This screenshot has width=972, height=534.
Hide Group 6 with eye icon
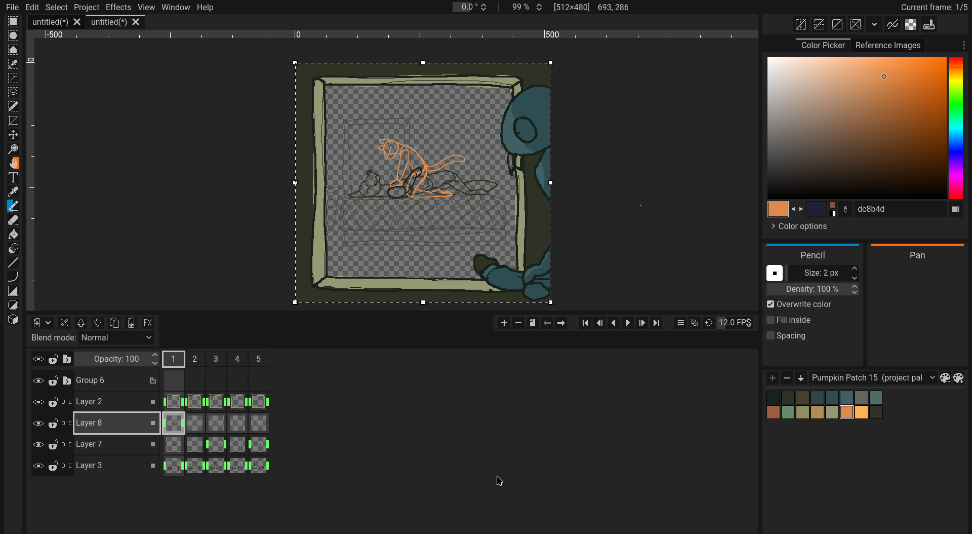point(38,380)
